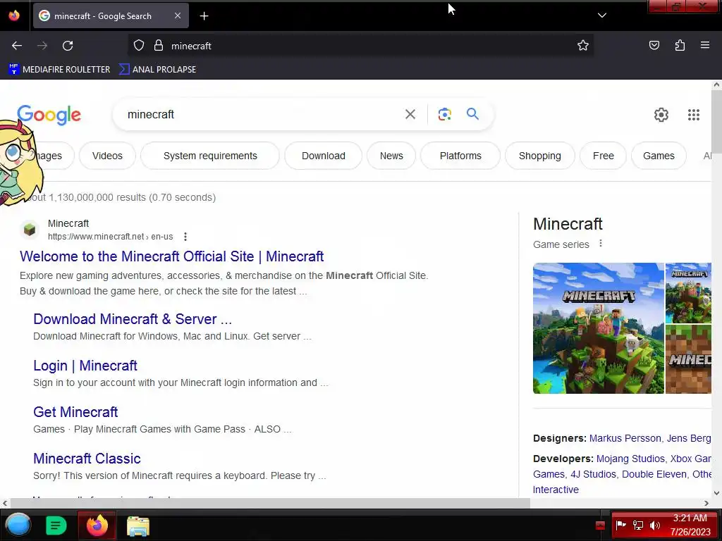The width and height of the screenshot is (722, 541).
Task: Click the horizontal scrollbar right arrow
Action: pos(706,503)
